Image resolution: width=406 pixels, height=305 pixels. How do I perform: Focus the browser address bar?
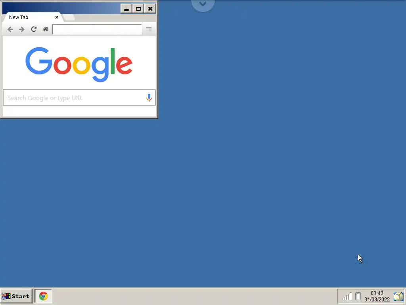coord(97,29)
